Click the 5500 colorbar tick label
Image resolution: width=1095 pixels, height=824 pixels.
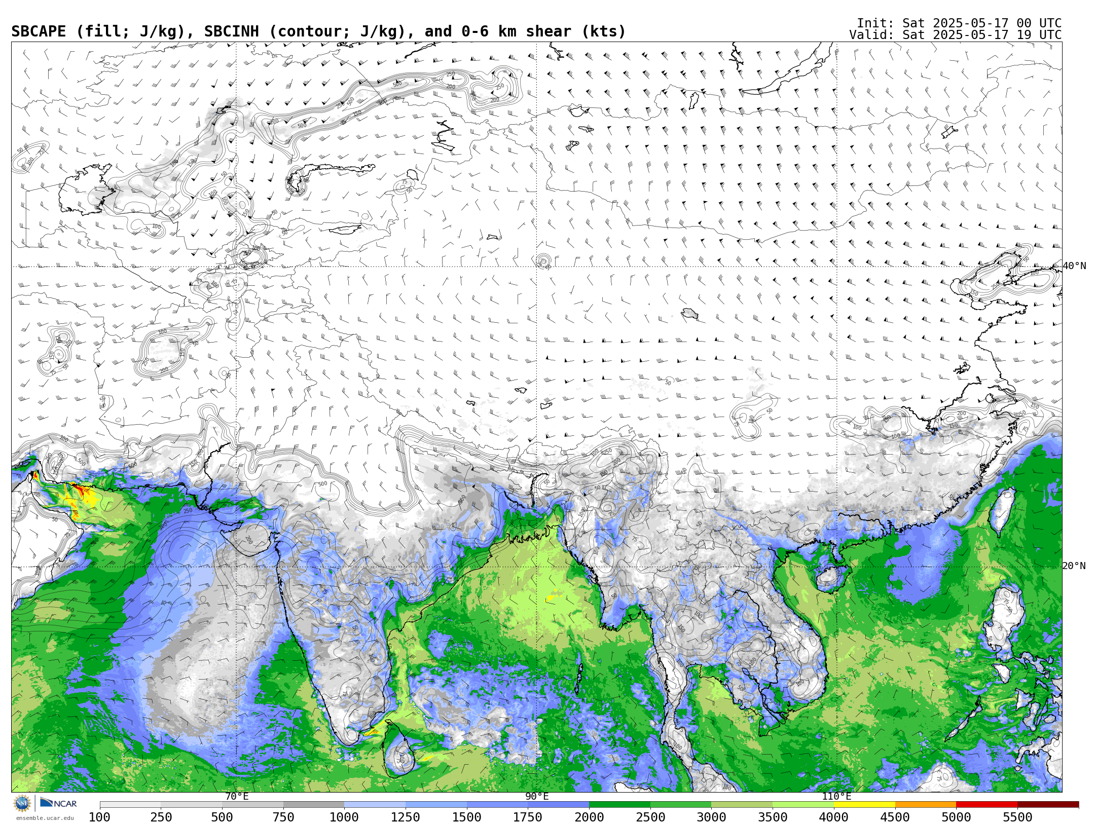1017,817
